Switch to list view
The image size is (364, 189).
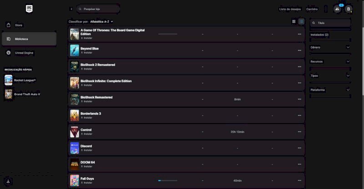point(301,21)
